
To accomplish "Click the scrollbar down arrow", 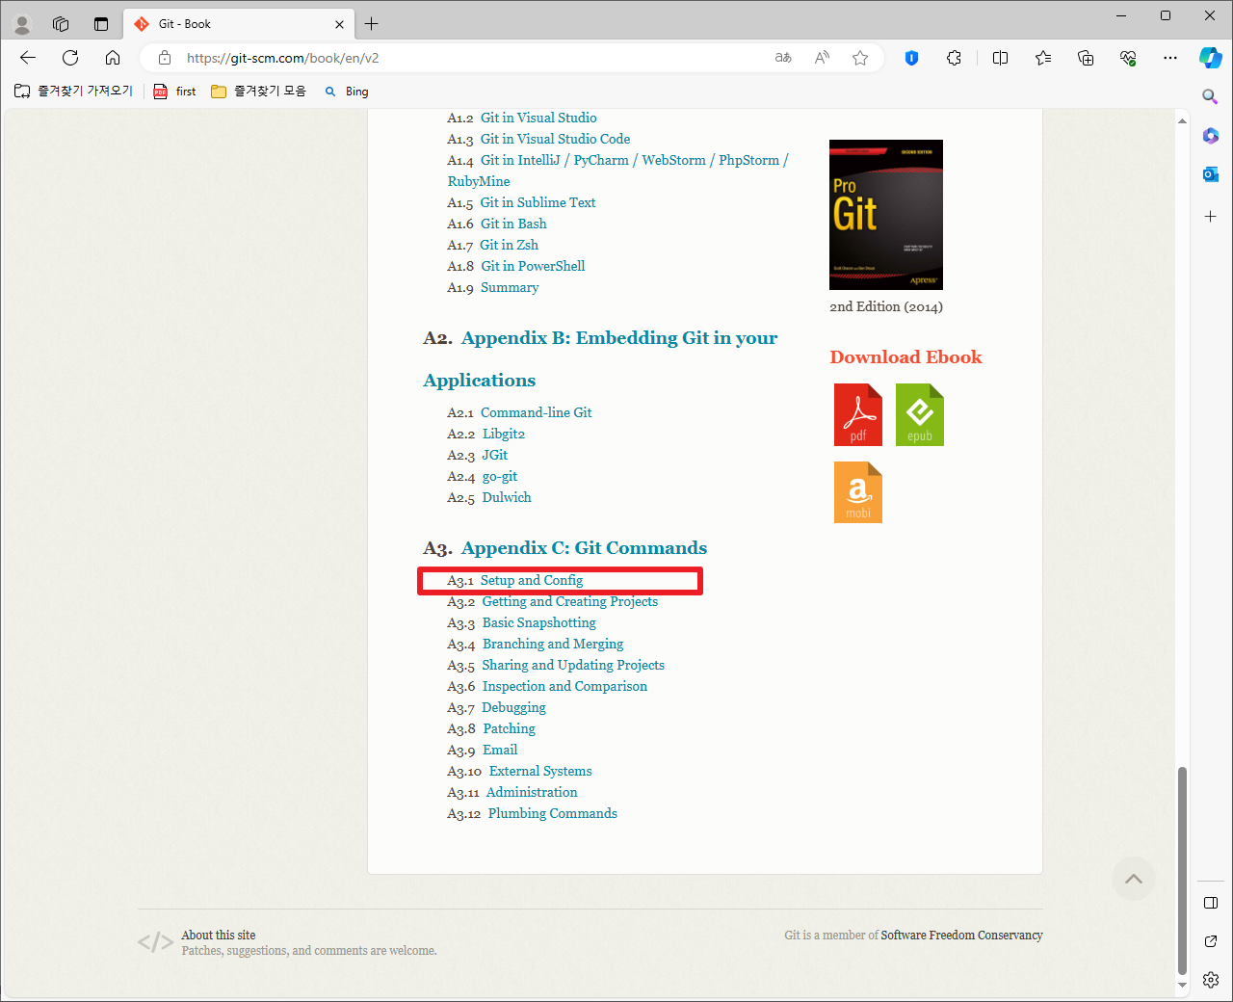I will pyautogui.click(x=1182, y=987).
